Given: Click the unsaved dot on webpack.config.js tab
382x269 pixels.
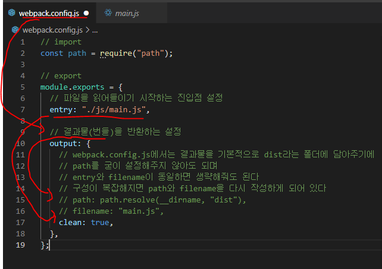Looking at the screenshot, I should coord(86,13).
